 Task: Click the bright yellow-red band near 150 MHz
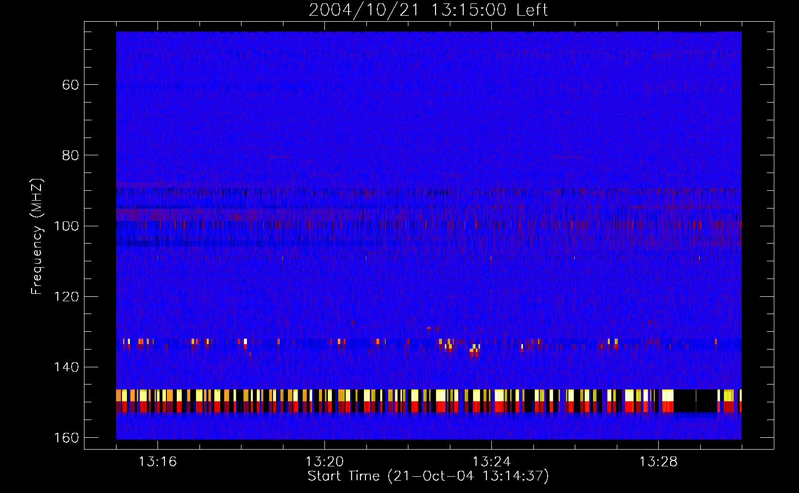429,400
